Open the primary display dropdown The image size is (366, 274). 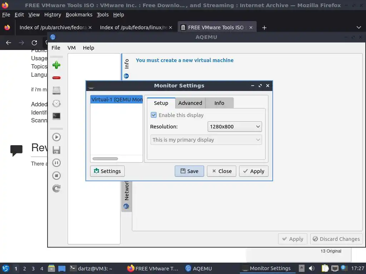[x=206, y=140]
